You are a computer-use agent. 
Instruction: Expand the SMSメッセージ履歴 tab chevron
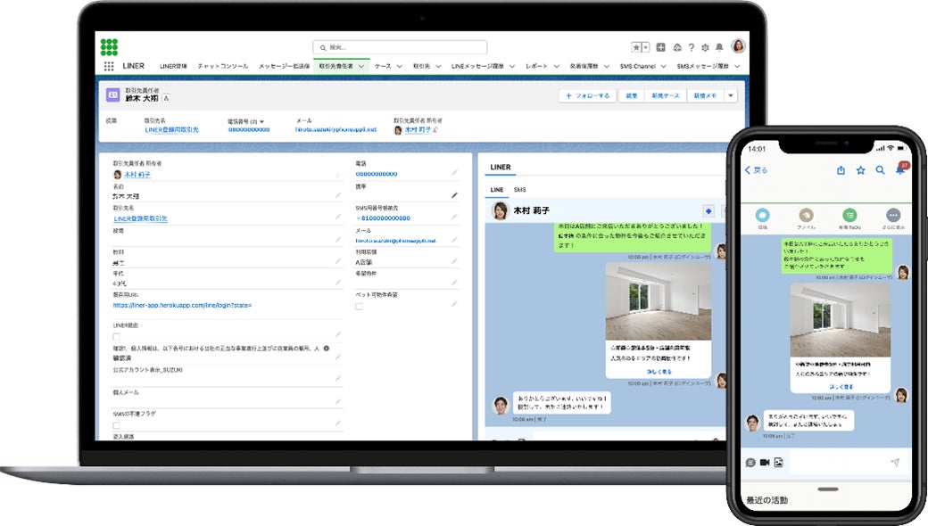click(737, 66)
